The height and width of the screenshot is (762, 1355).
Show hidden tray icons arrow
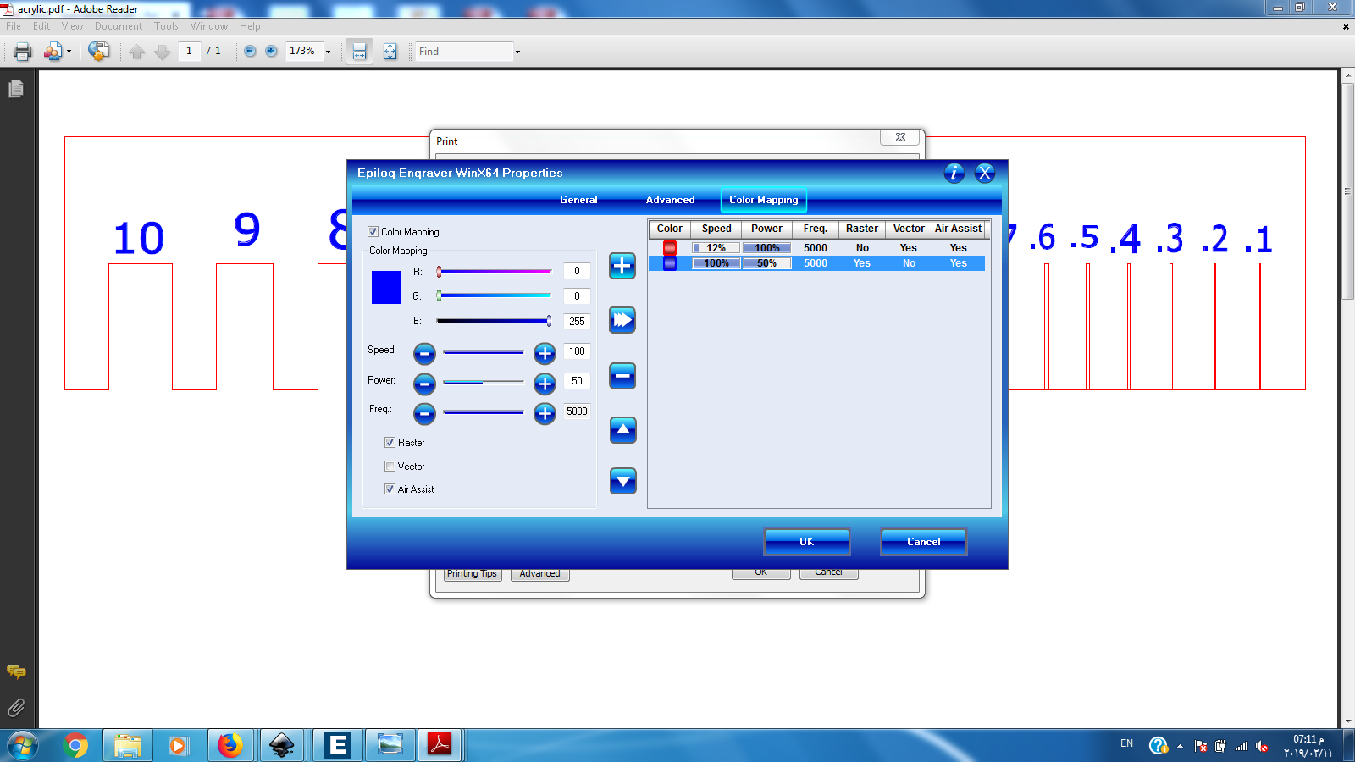[1180, 746]
